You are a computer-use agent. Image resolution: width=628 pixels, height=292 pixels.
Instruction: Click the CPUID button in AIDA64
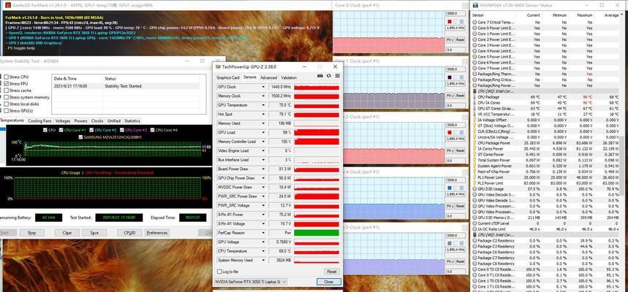coord(129,232)
